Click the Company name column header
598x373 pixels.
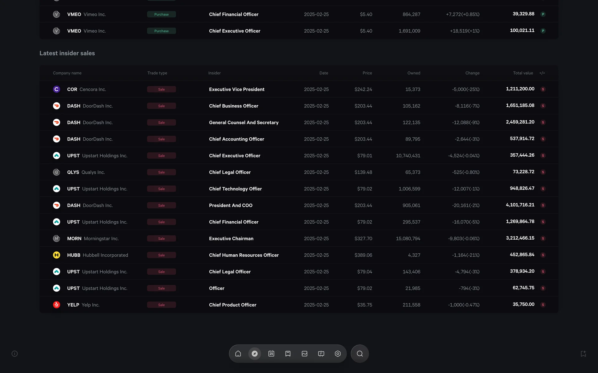pyautogui.click(x=67, y=73)
